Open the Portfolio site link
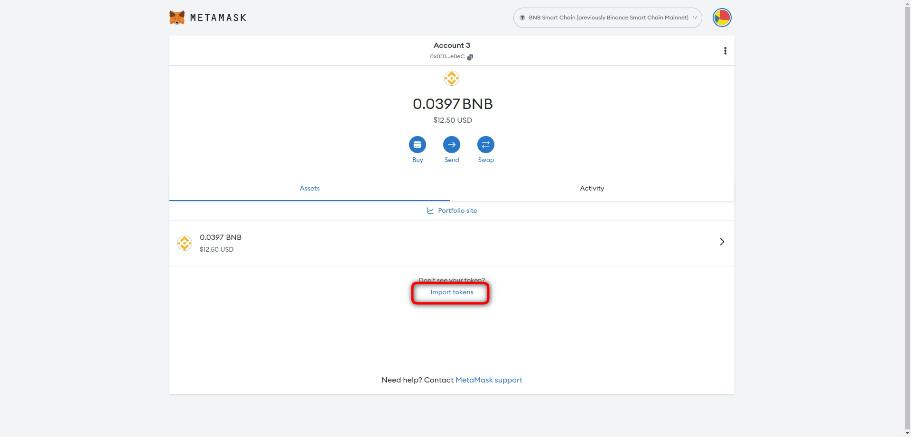The image size is (911, 437). [457, 210]
